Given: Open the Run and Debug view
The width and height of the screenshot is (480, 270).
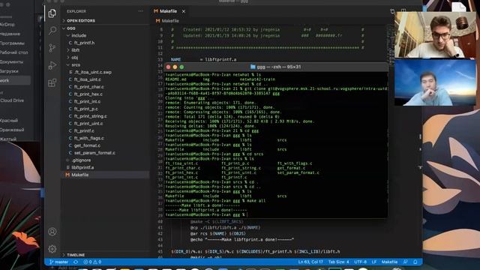Looking at the screenshot, I should (x=52, y=65).
